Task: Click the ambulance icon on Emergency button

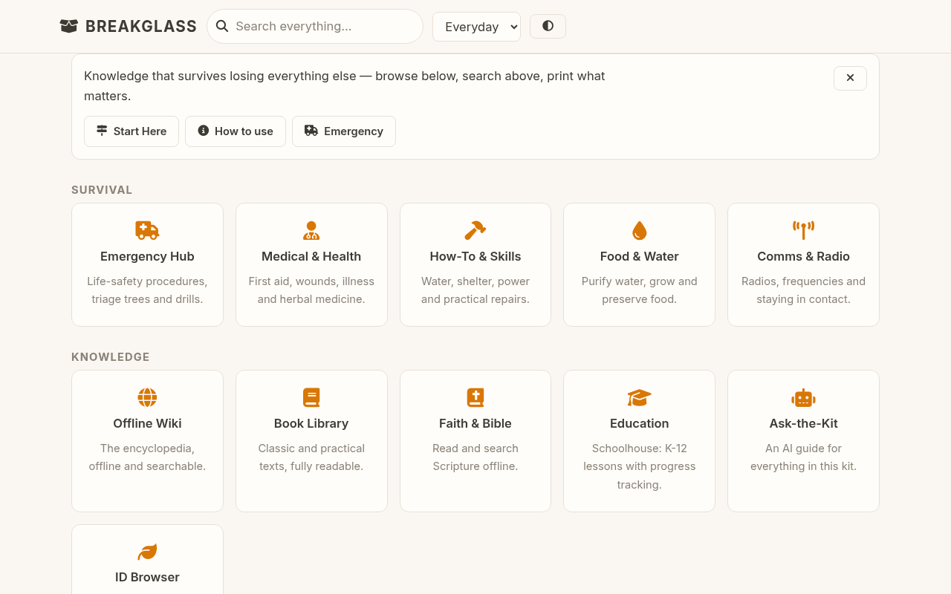Action: coord(311,131)
